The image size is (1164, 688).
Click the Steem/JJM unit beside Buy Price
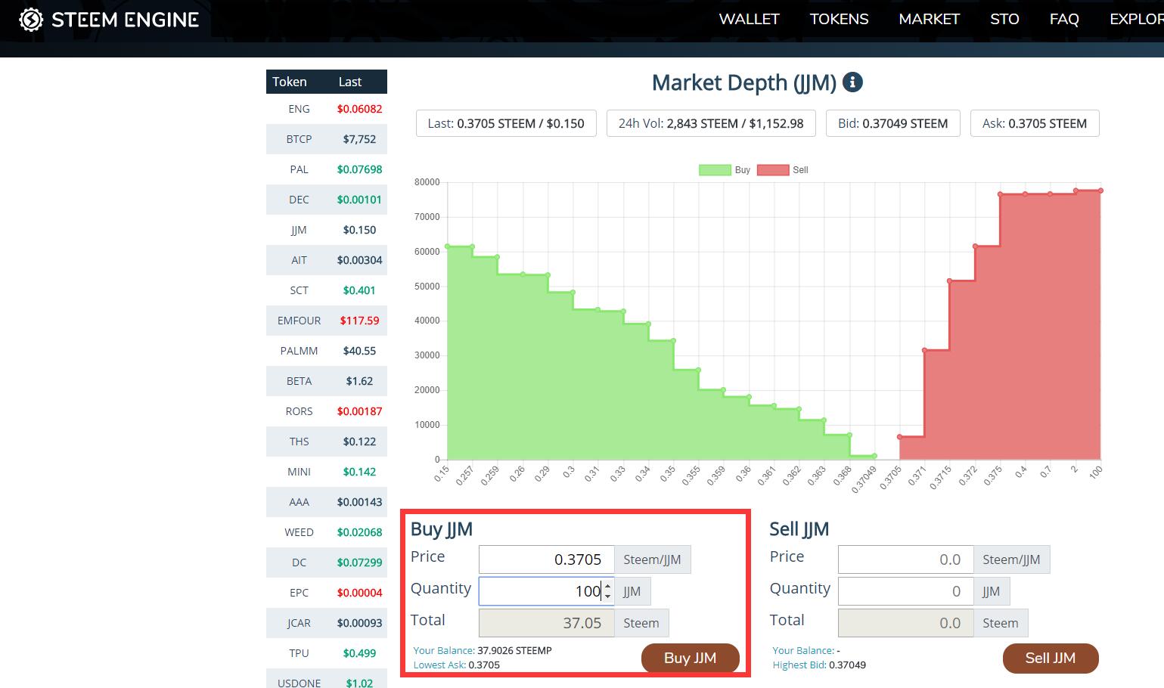652,559
